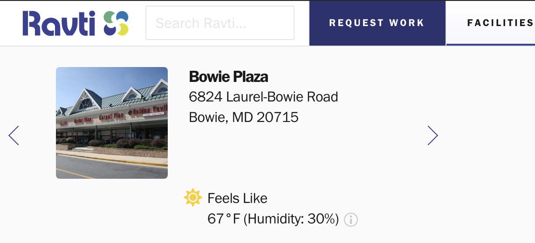Click the Carpet Plus sign in photo
Viewport: 535px width, 243px height.
(111, 116)
